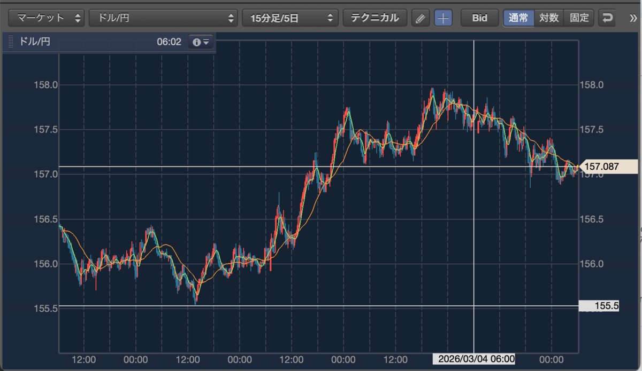Open the ドル/円 currency pair dropdown
The height and width of the screenshot is (371, 642).
pos(163,18)
